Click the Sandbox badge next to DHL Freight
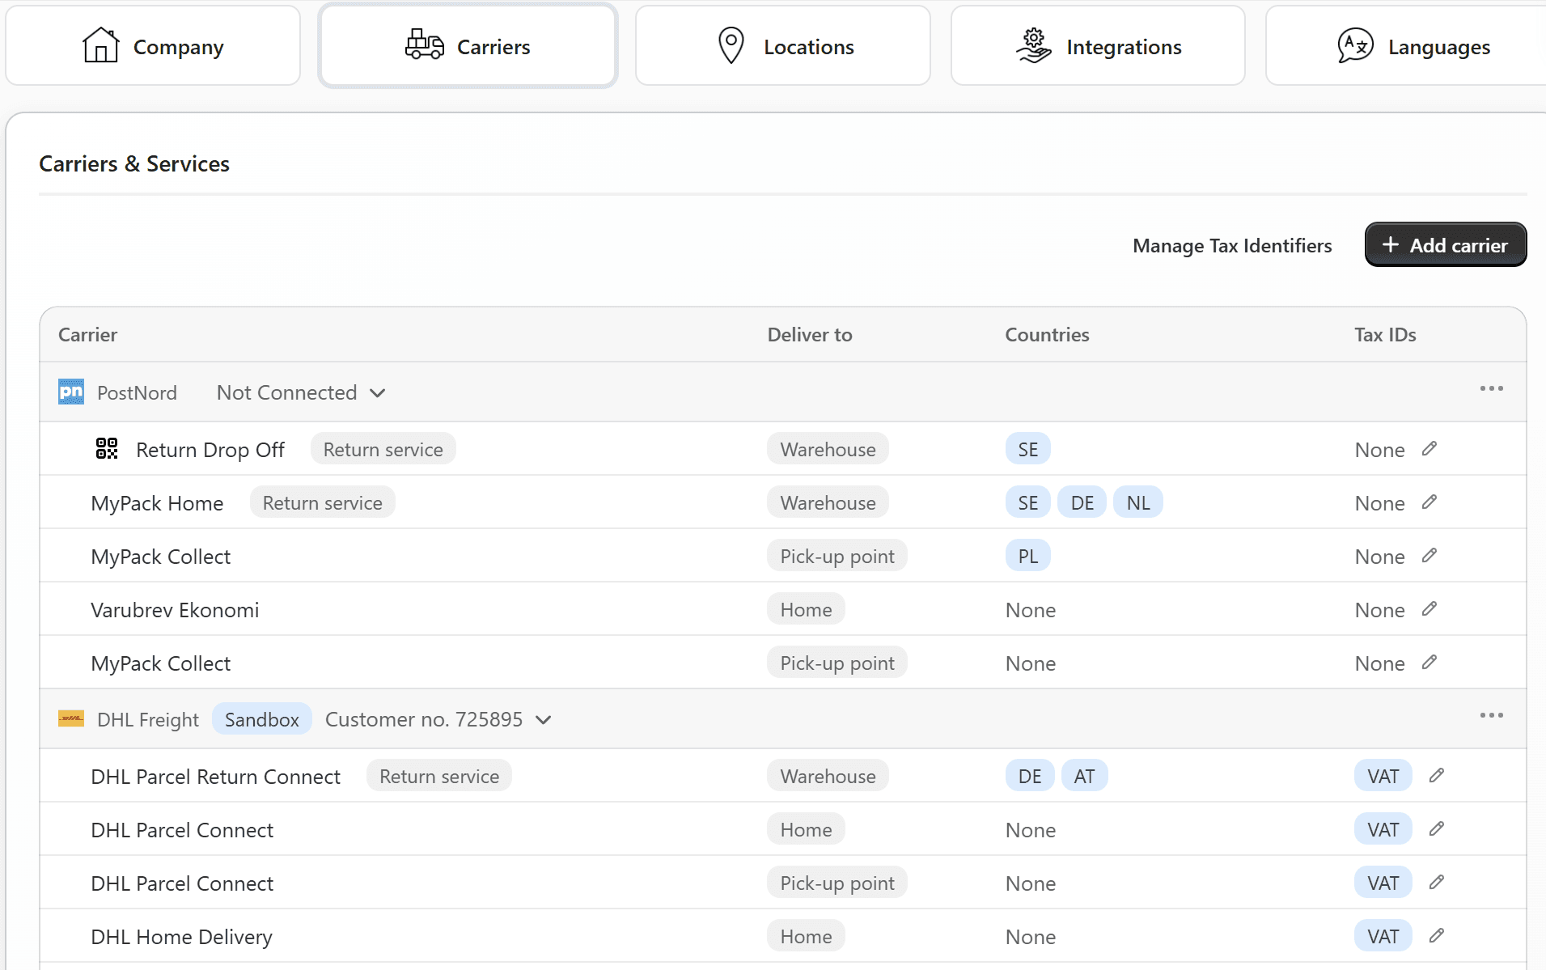1546x970 pixels. click(261, 718)
